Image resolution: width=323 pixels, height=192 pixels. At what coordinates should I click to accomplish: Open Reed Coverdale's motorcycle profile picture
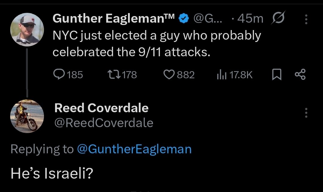click(x=27, y=116)
